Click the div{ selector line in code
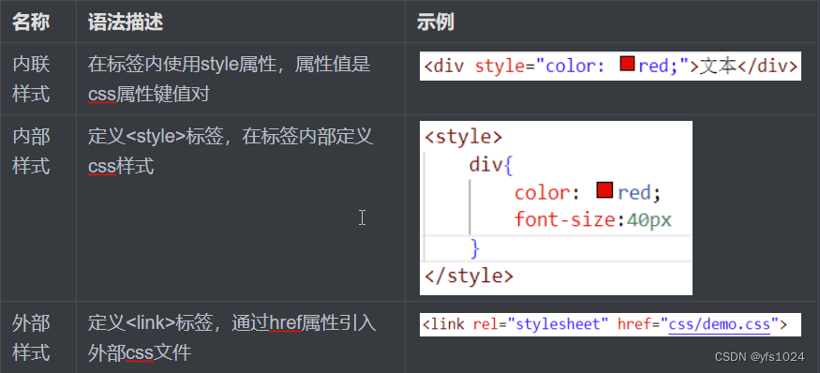The image size is (820, 373). (x=492, y=165)
